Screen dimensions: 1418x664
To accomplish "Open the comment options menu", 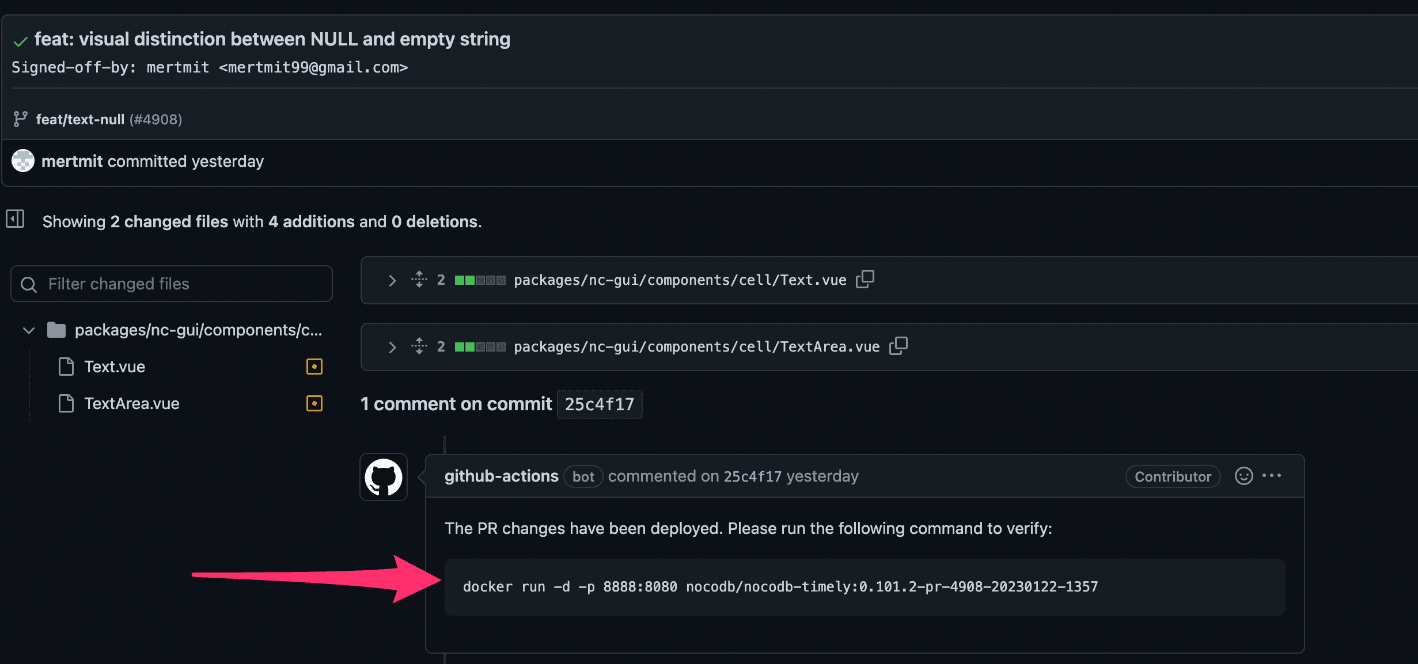I will coord(1272,476).
